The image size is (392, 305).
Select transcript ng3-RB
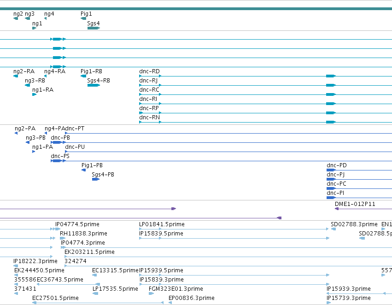point(35,81)
